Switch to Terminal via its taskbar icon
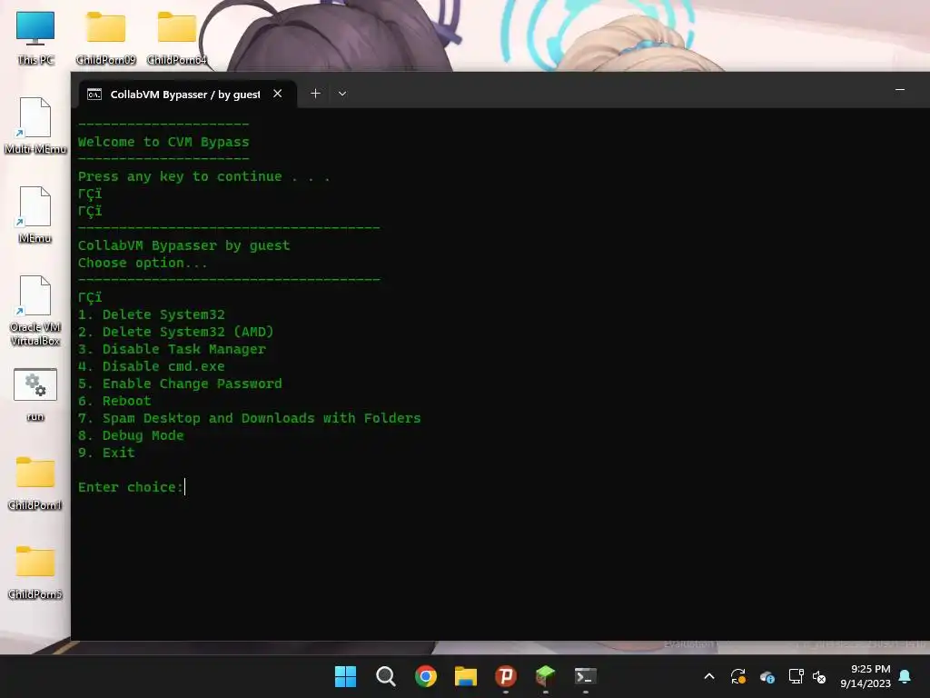 pos(586,676)
